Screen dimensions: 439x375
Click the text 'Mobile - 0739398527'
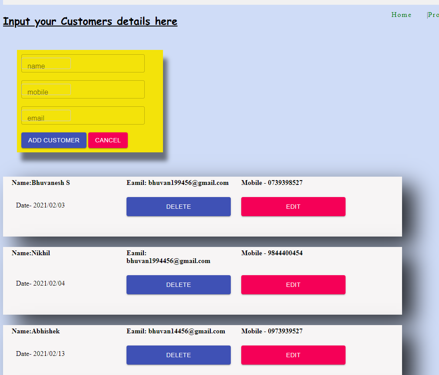pos(272,183)
